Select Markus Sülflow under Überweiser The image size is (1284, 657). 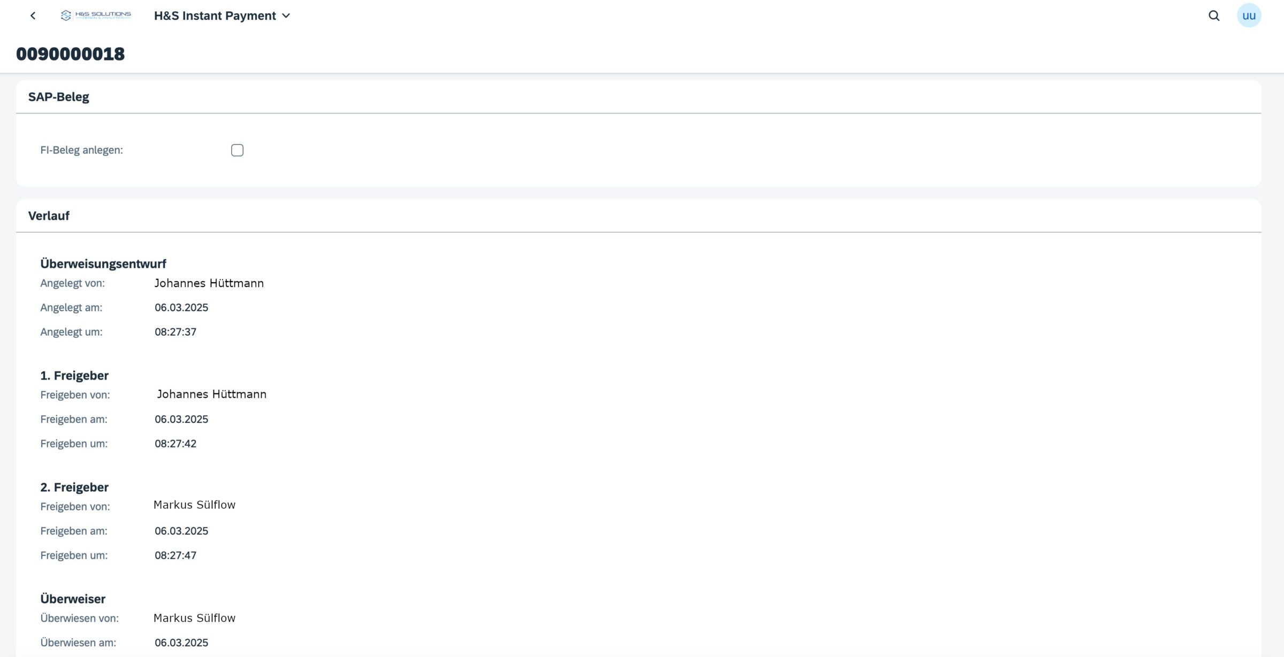pos(194,618)
